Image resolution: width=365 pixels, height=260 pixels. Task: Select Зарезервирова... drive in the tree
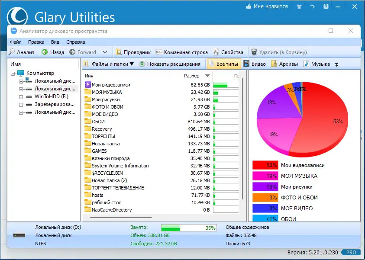(55, 104)
